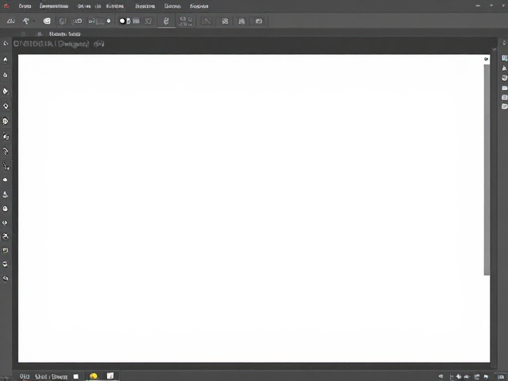Image resolution: width=508 pixels, height=381 pixels.
Task: Click the small dark icon at the canvas corner
Action: [486, 59]
